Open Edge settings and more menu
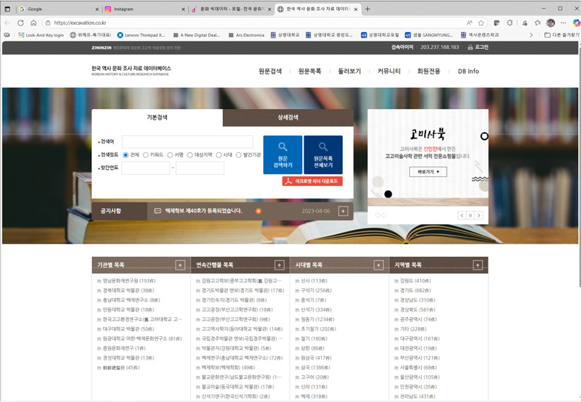 (563, 23)
